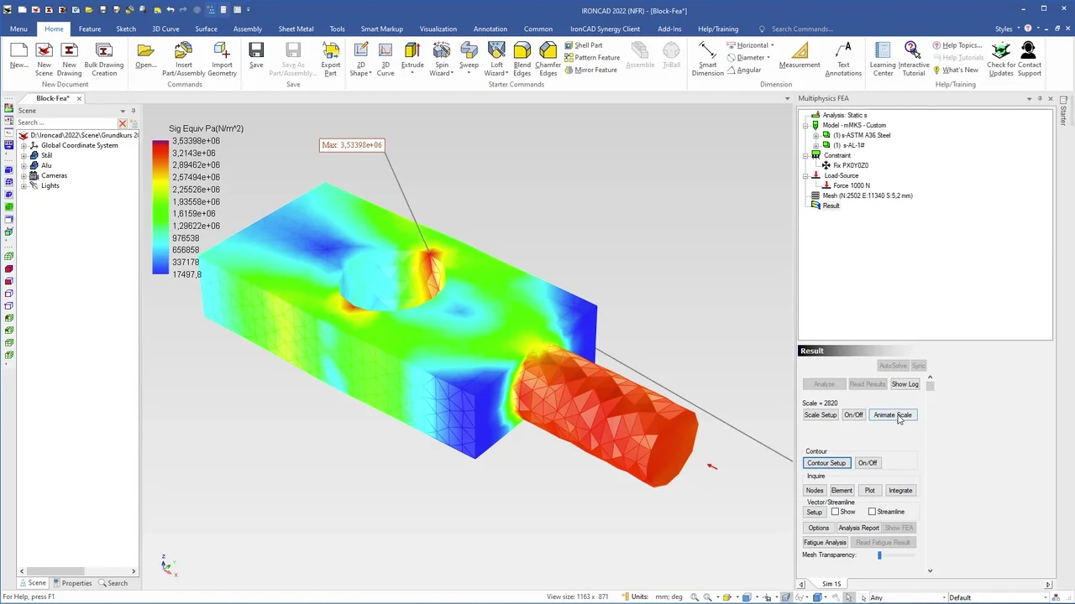Expand the s-ASTM A36 Steel node

coord(816,136)
